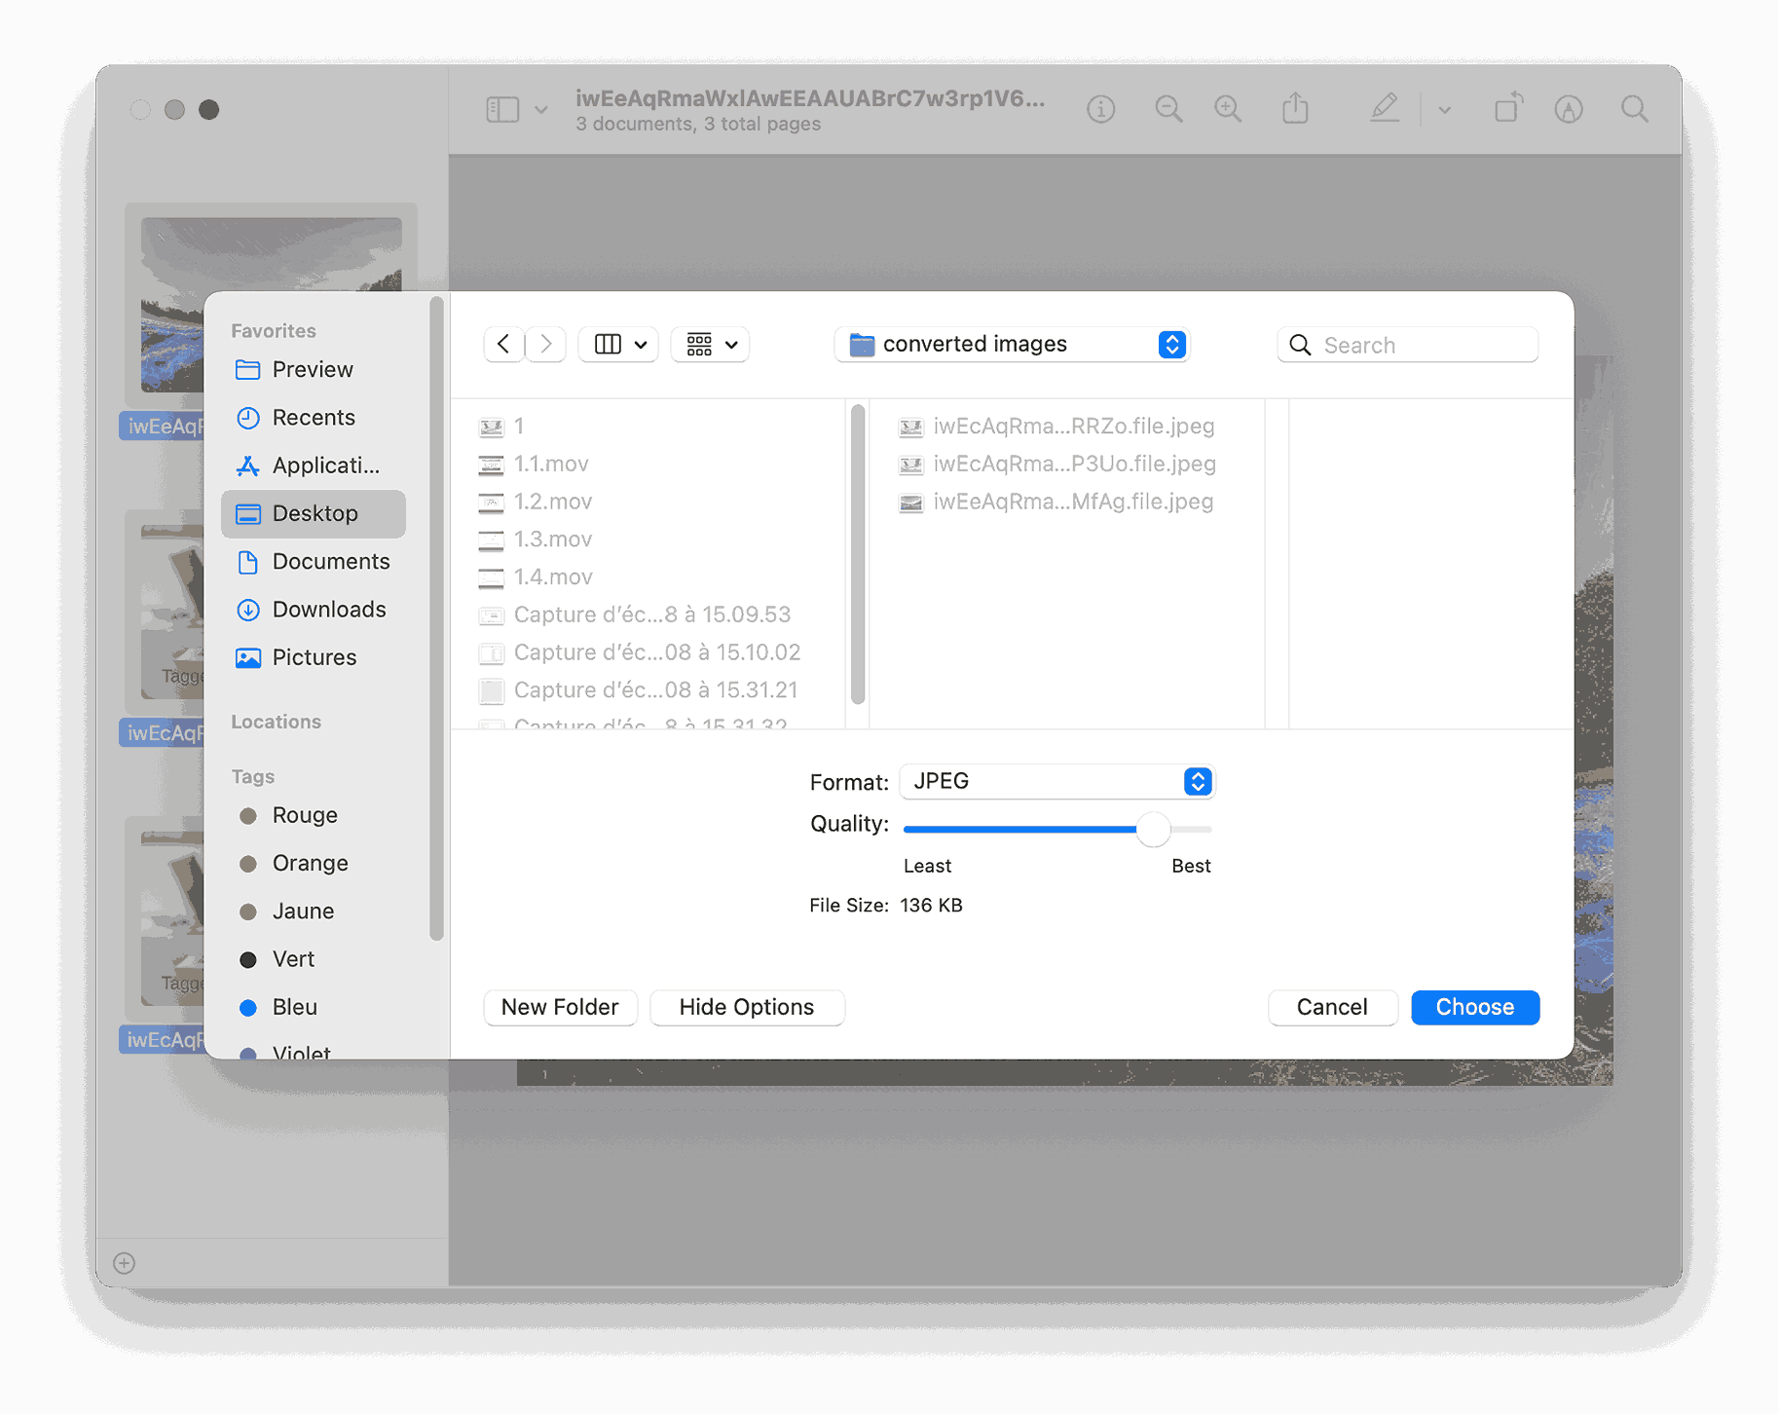Open the icon grouping options dropdown
The image size is (1778, 1414).
coord(711,344)
